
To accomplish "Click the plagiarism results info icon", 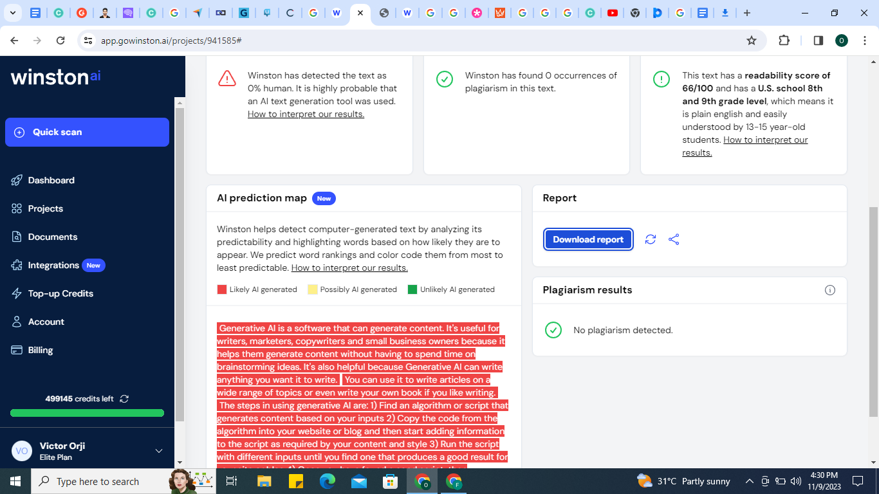I will [x=829, y=290].
